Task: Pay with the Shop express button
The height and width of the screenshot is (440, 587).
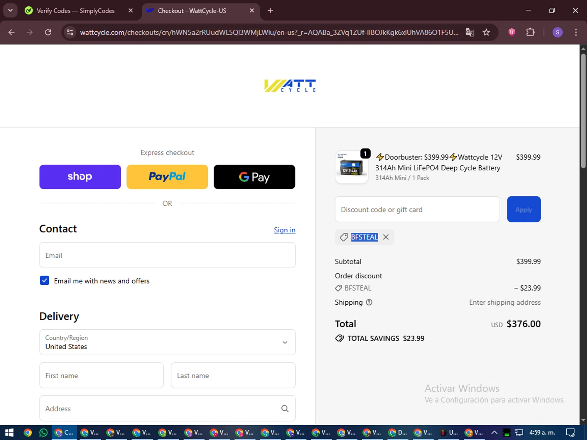Action: pos(80,177)
